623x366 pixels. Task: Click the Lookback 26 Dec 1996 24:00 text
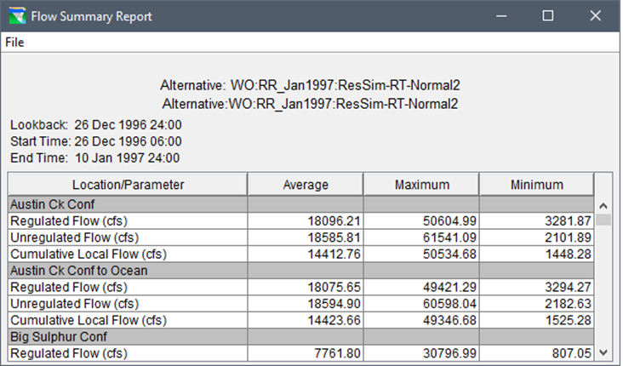coord(96,125)
